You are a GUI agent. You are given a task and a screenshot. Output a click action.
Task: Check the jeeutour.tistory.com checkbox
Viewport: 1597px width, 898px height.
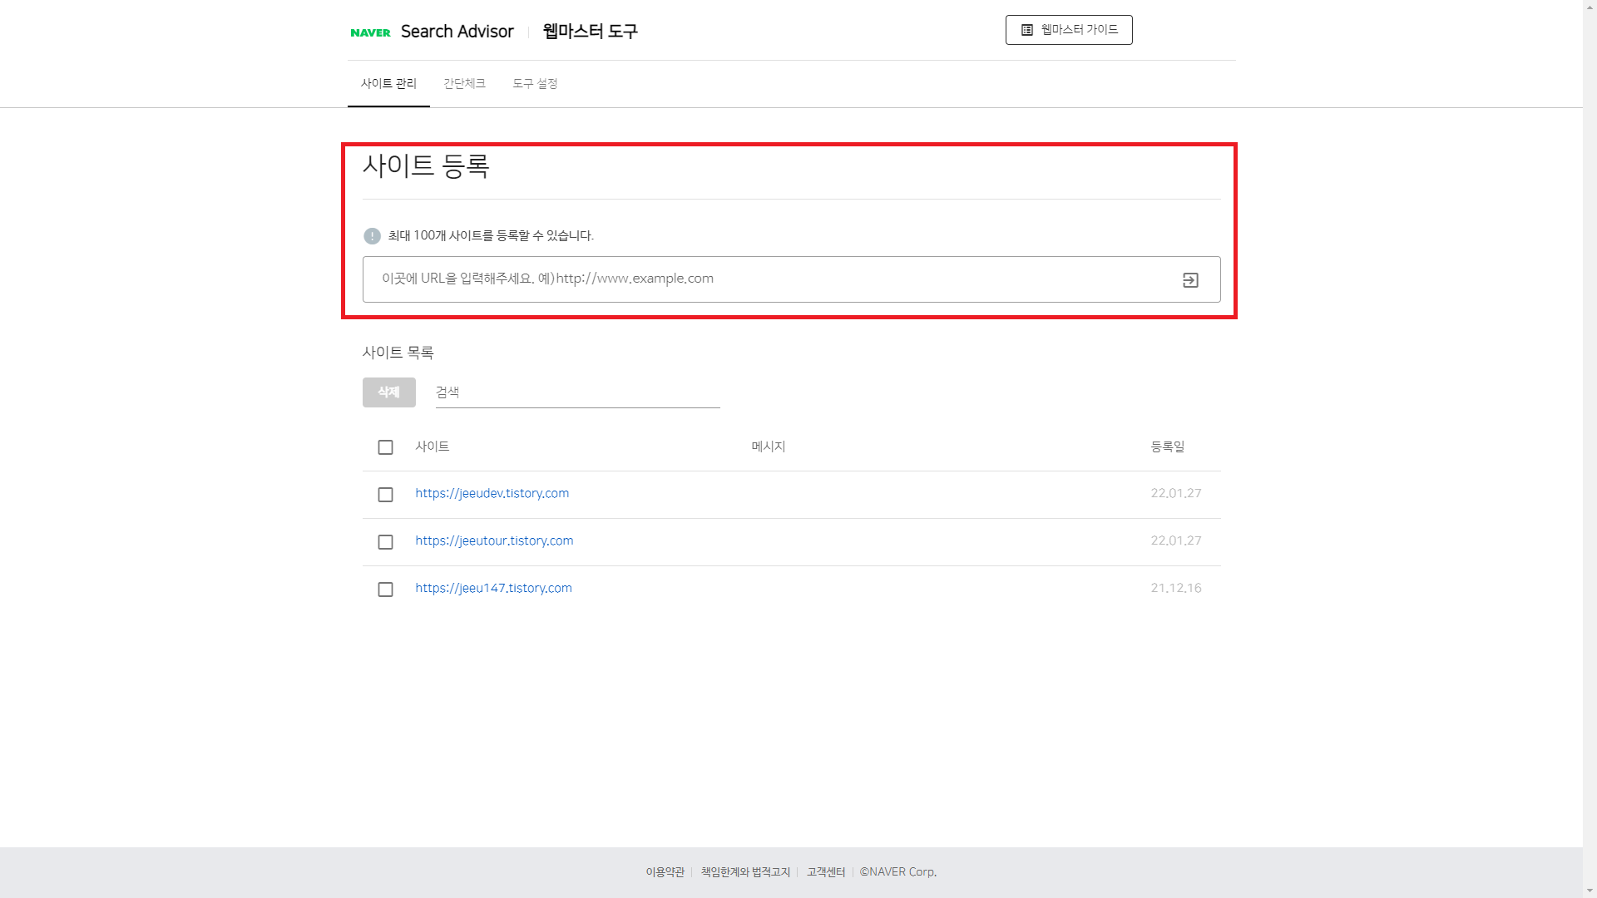click(x=385, y=542)
